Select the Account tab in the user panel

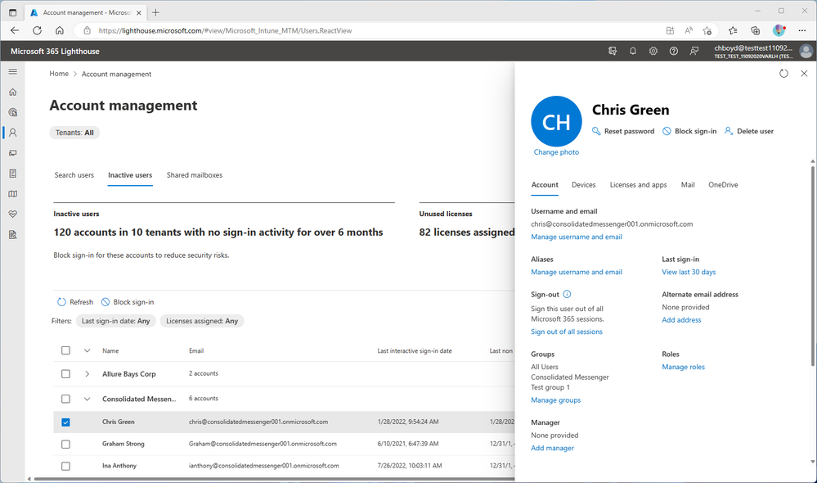pos(545,185)
